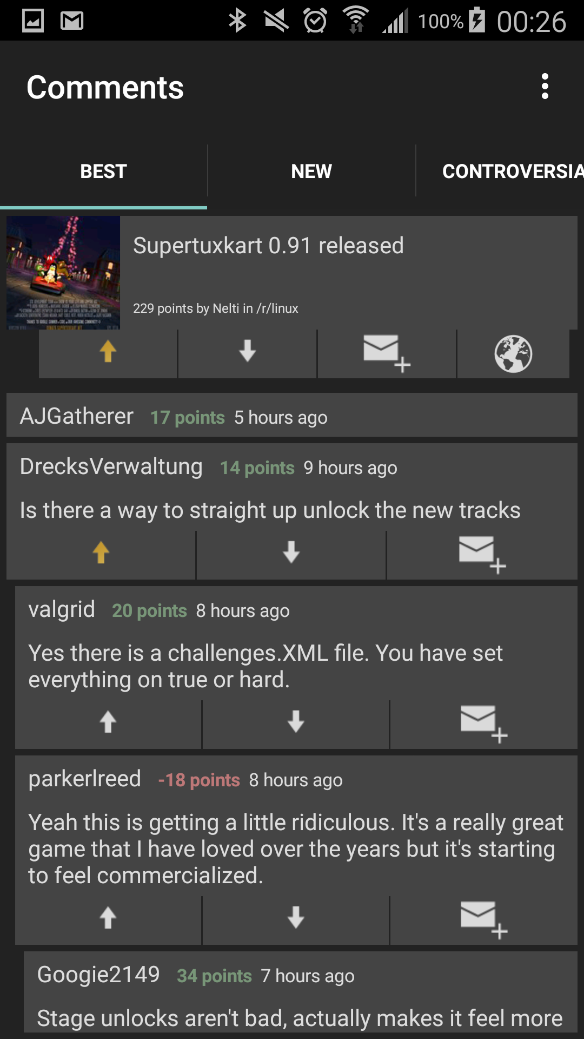Viewport: 584px width, 1039px height.
Task: Expand AJGatherer's collapsed comment
Action: (x=292, y=416)
